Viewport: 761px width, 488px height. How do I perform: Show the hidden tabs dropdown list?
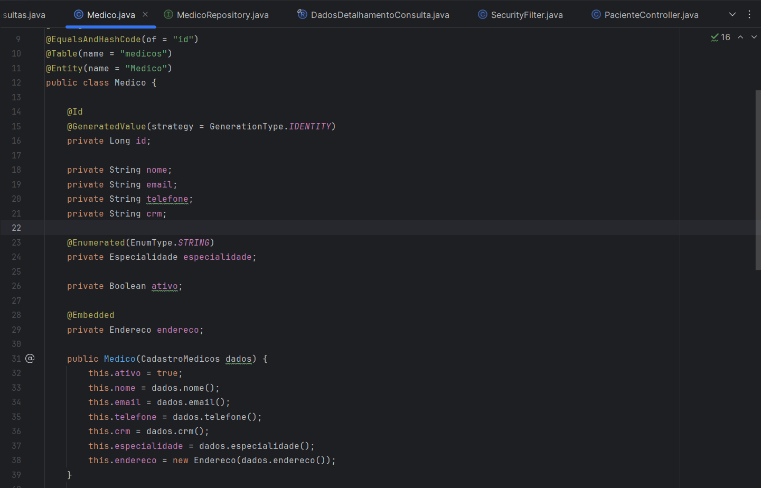[732, 14]
